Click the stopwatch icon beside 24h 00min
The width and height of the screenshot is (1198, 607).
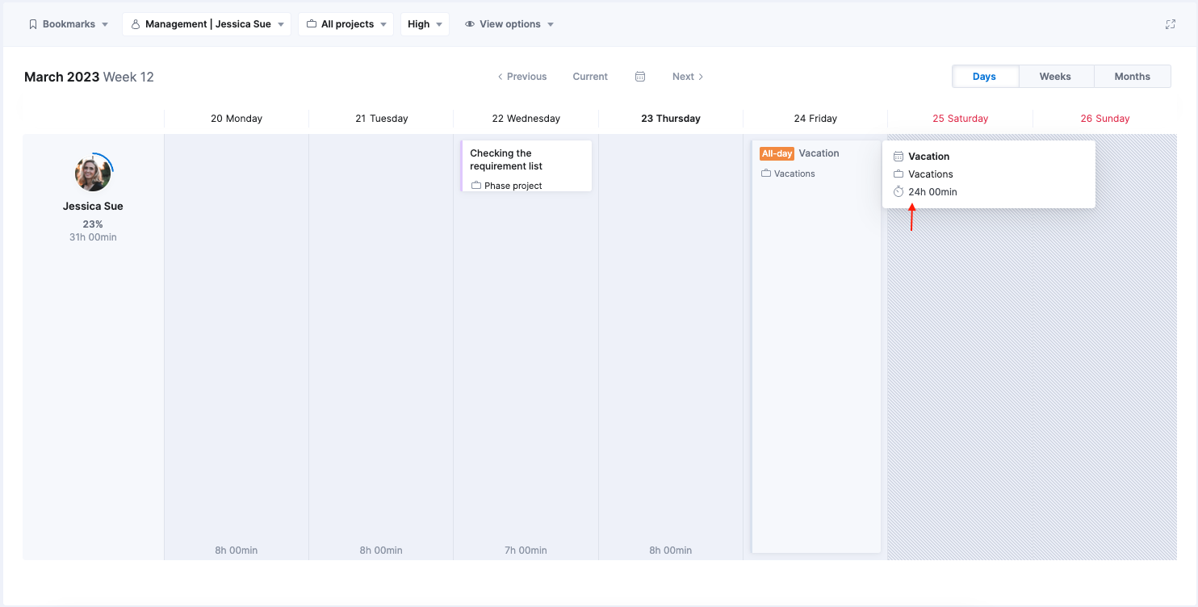click(x=898, y=192)
